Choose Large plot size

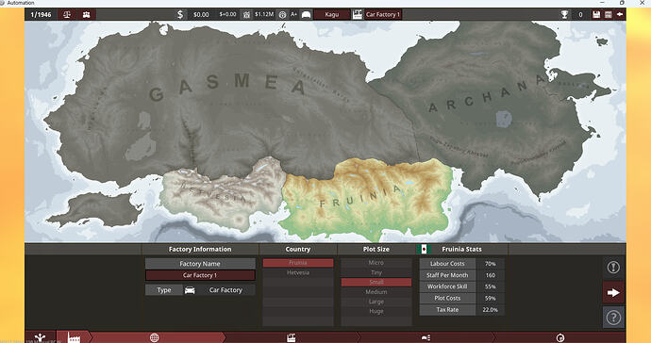tap(376, 302)
